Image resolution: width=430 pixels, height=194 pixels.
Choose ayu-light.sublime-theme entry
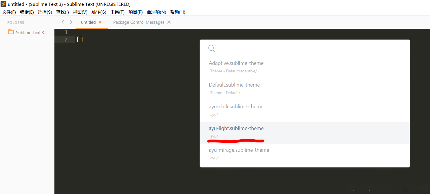pos(305,132)
